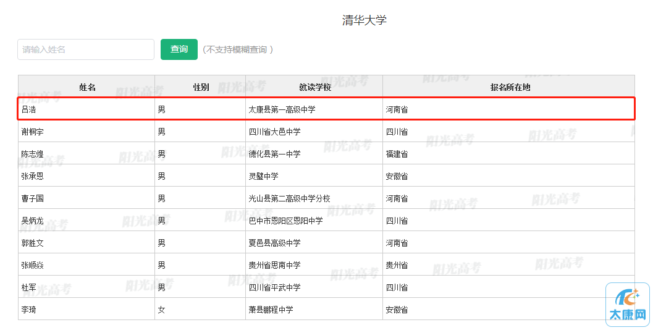
Task: Click 四川省 in 谢桐宇 row
Action: pyautogui.click(x=397, y=132)
